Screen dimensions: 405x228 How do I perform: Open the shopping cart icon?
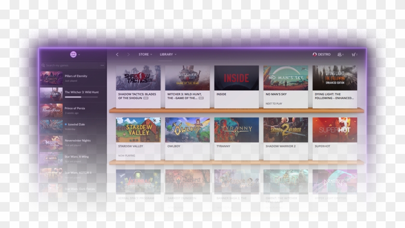coord(353,54)
